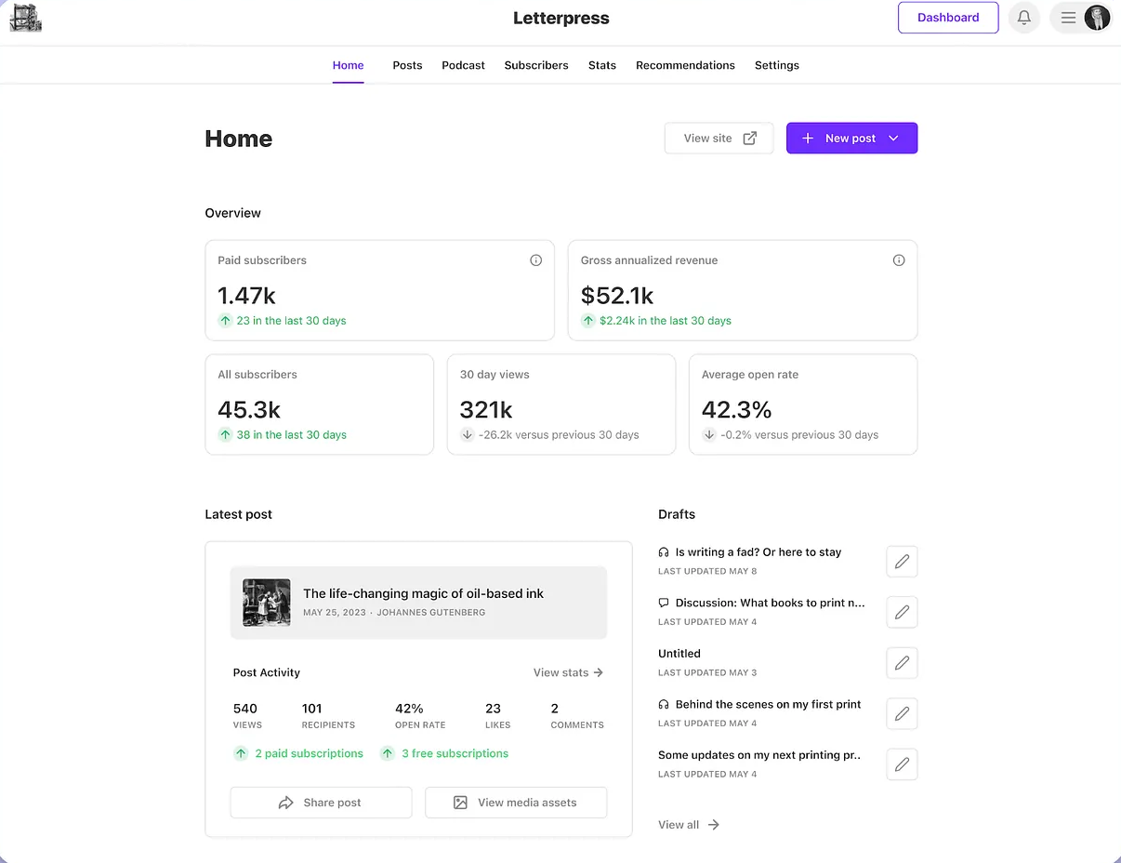Edit 'Behind the scenes' draft pencil icon

[x=902, y=713]
